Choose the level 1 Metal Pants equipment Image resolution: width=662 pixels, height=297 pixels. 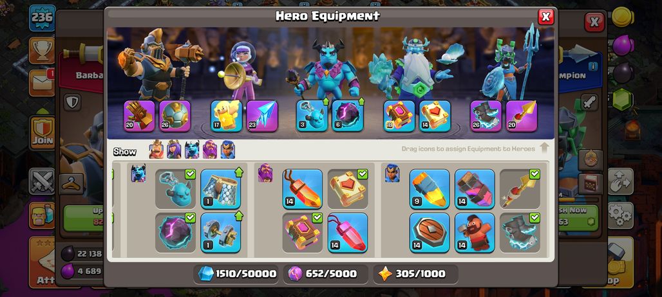(x=220, y=189)
